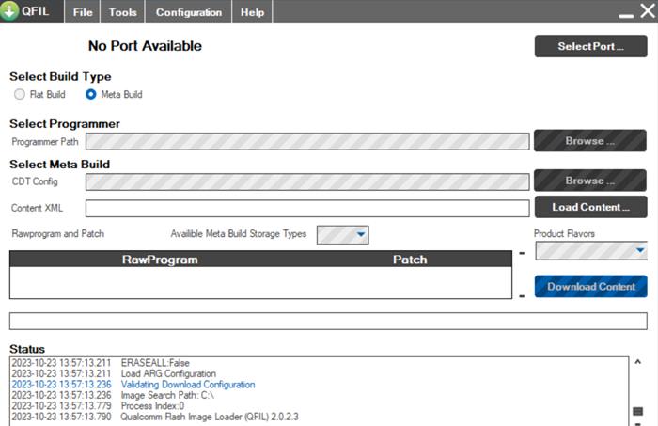Click the Load Content button

[590, 207]
